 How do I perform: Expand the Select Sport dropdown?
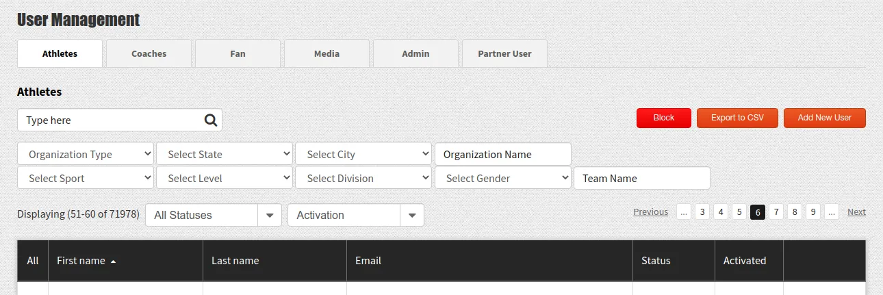(86, 178)
